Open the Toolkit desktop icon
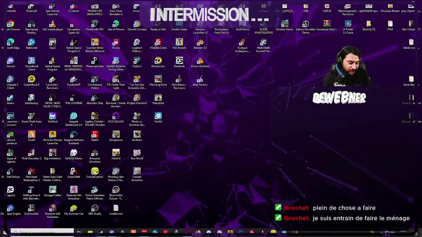 tap(158, 118)
